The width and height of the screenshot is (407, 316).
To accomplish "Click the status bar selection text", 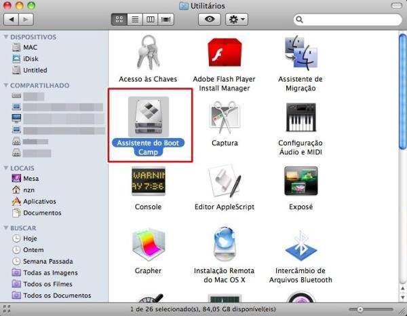I will 203,309.
